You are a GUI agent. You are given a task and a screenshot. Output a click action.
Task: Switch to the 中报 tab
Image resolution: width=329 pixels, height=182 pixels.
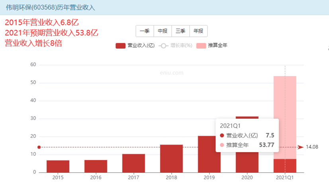163,31
